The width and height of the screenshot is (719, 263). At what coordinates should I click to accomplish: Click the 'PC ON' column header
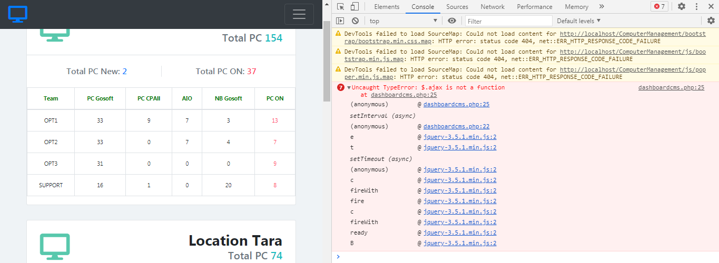coord(275,98)
